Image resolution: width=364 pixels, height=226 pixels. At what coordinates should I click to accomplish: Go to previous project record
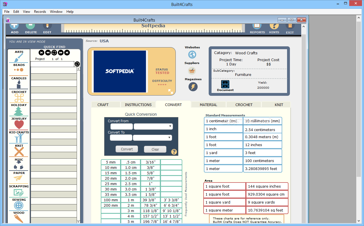[48, 53]
